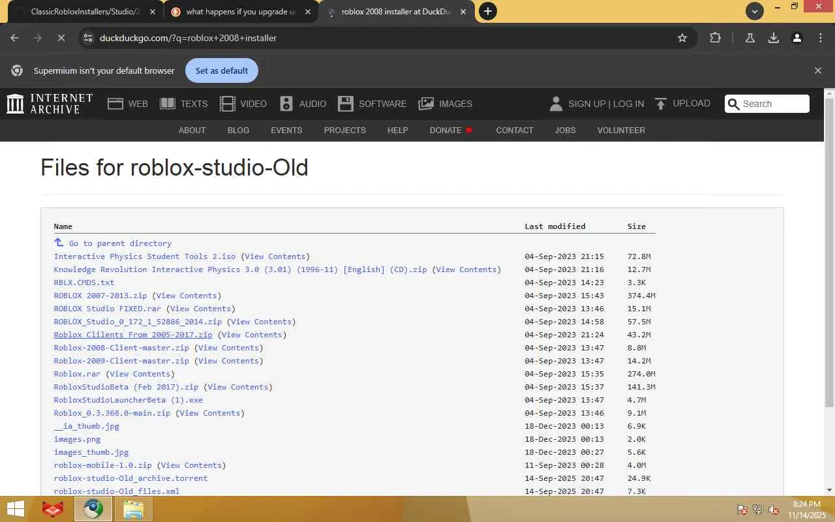Viewport: 835px width, 522px height.
Task: Open the PROJECTS menu item
Action: [x=344, y=130]
